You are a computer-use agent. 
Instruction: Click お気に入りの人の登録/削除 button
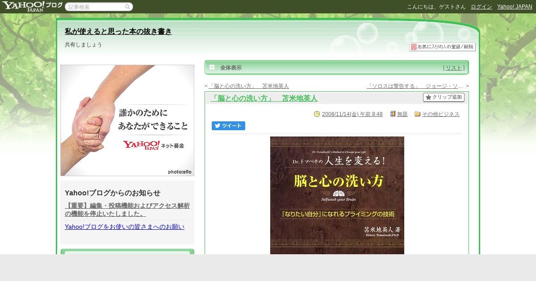(x=442, y=47)
